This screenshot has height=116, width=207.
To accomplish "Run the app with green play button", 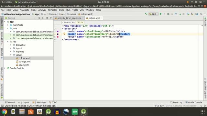I will [161, 14].
